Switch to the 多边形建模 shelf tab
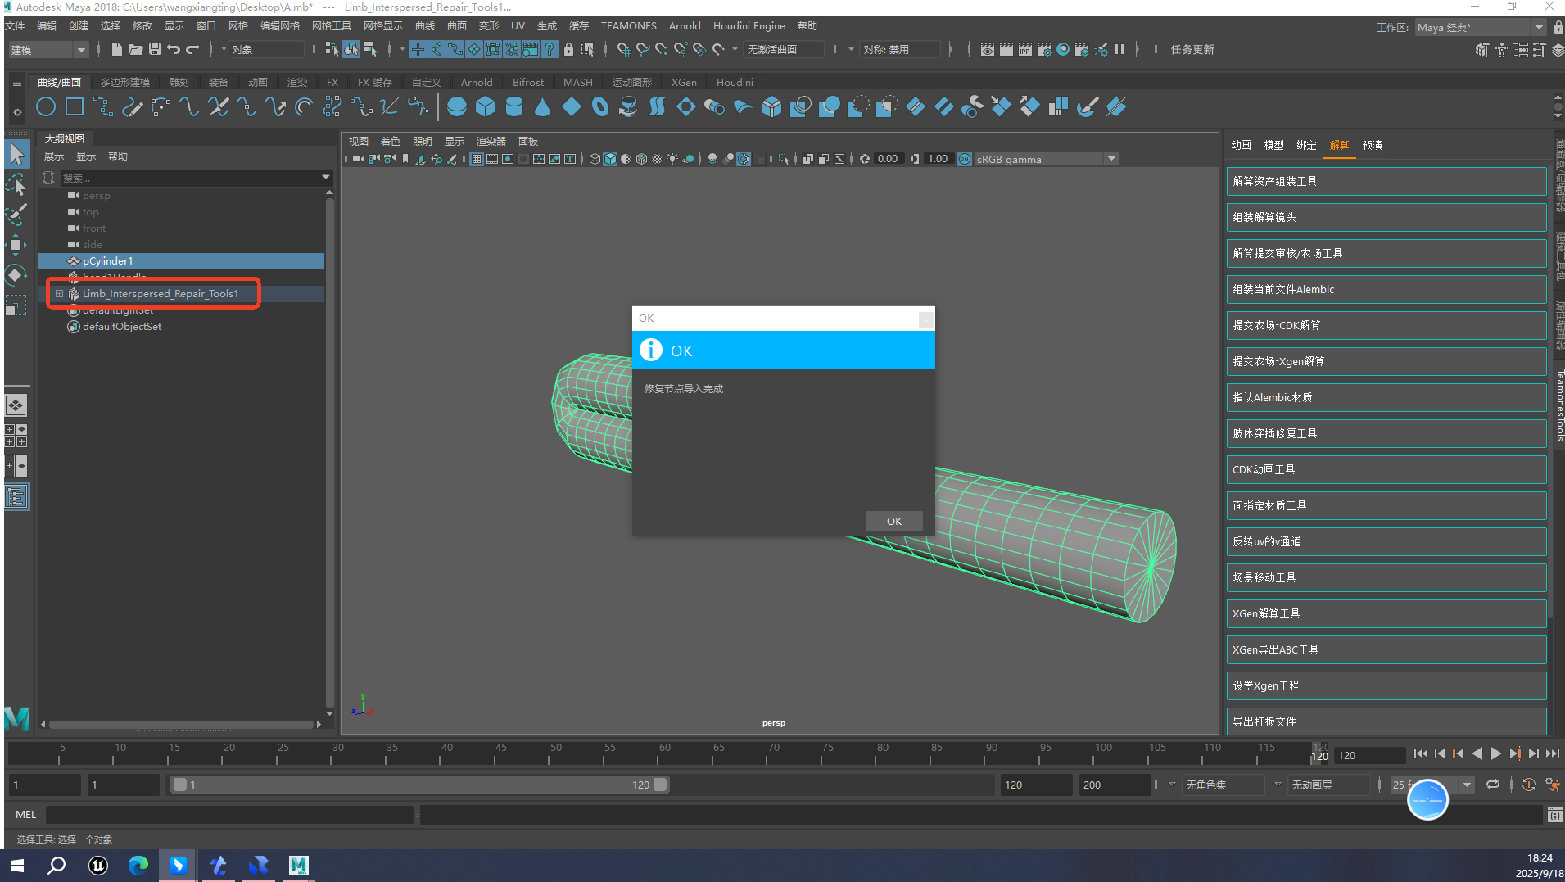This screenshot has width=1565, height=882. (x=125, y=83)
